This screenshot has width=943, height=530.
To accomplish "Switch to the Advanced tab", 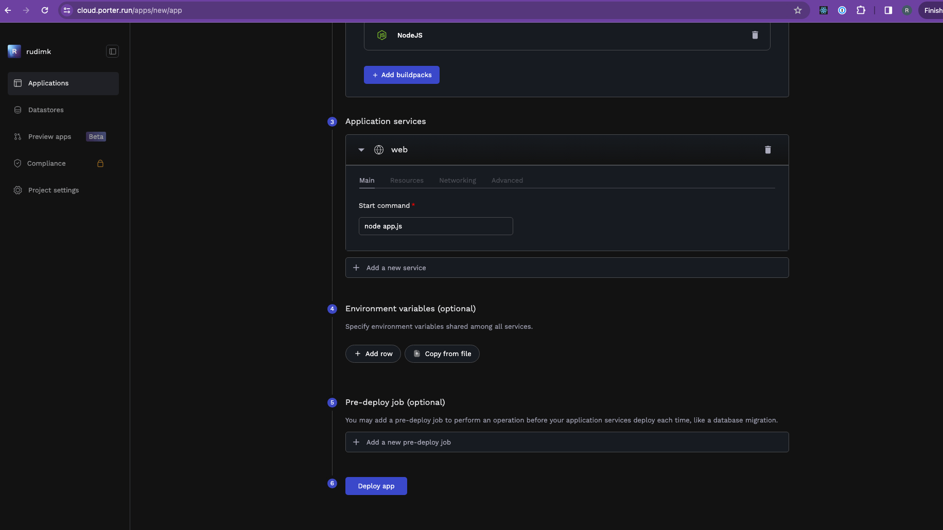I will point(507,181).
